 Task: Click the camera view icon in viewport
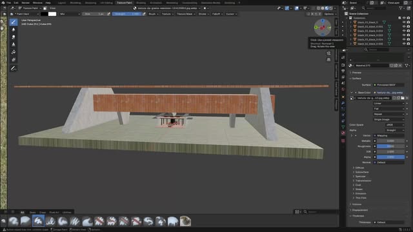328,53
